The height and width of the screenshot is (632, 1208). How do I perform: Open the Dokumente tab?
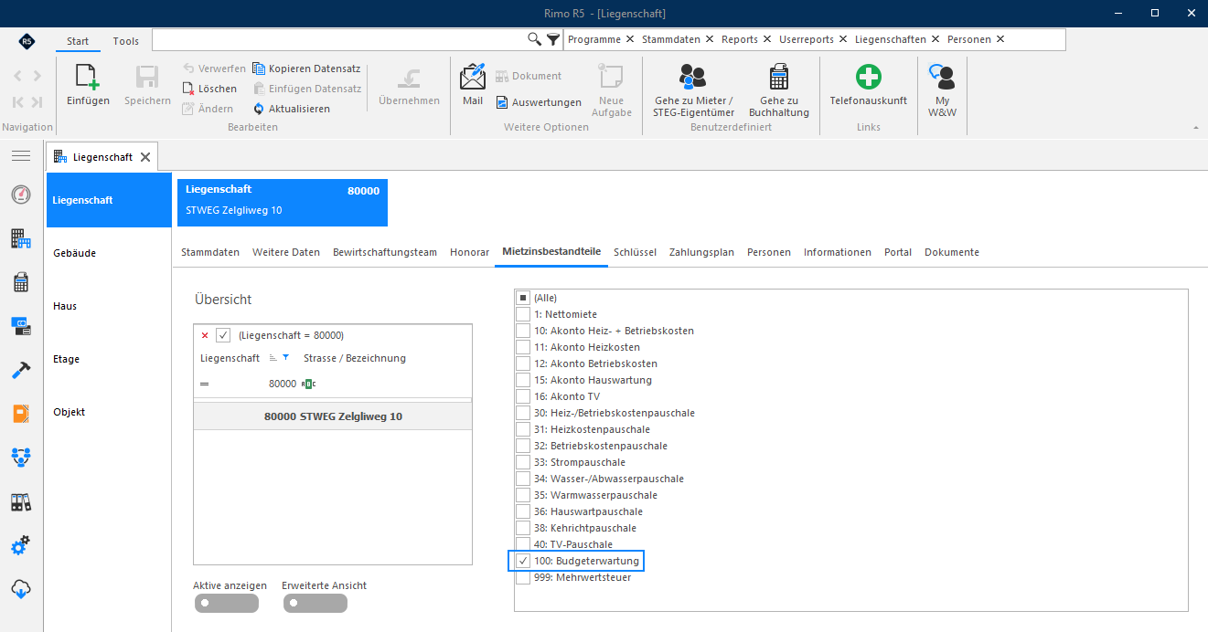pos(952,252)
